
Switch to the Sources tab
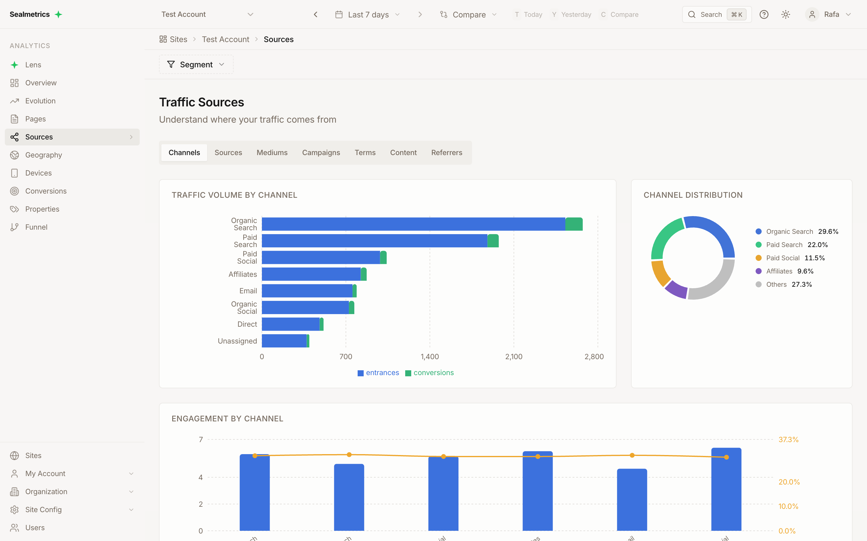tap(228, 153)
